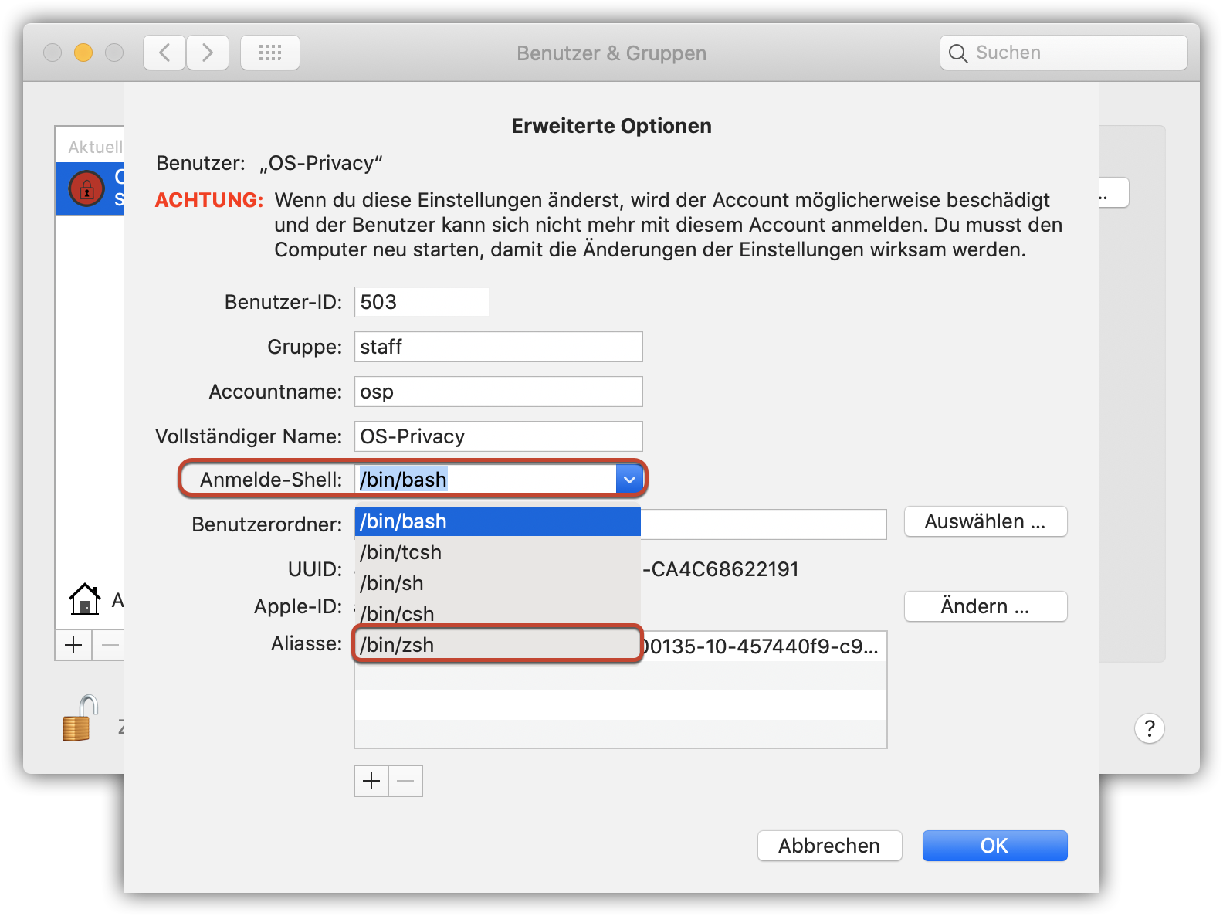Add alias with plus button below list
This screenshot has height=916, width=1223.
tap(371, 781)
